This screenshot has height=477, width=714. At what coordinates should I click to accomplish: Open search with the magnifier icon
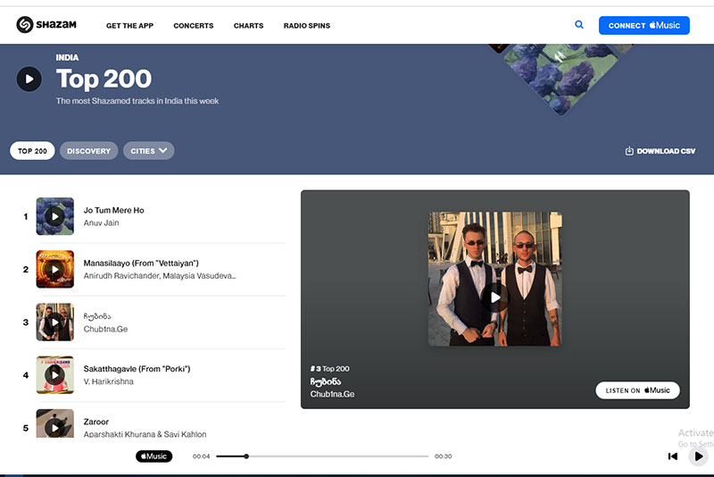tap(579, 25)
